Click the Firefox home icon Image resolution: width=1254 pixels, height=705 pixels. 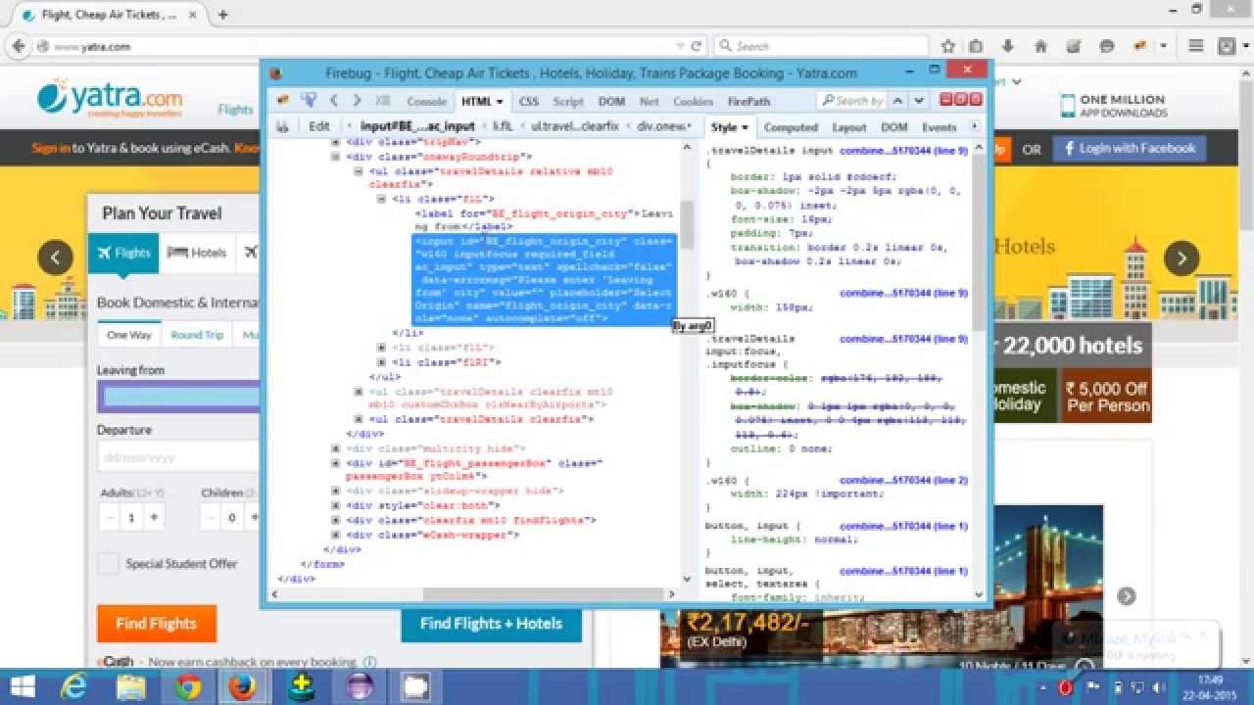click(1040, 46)
